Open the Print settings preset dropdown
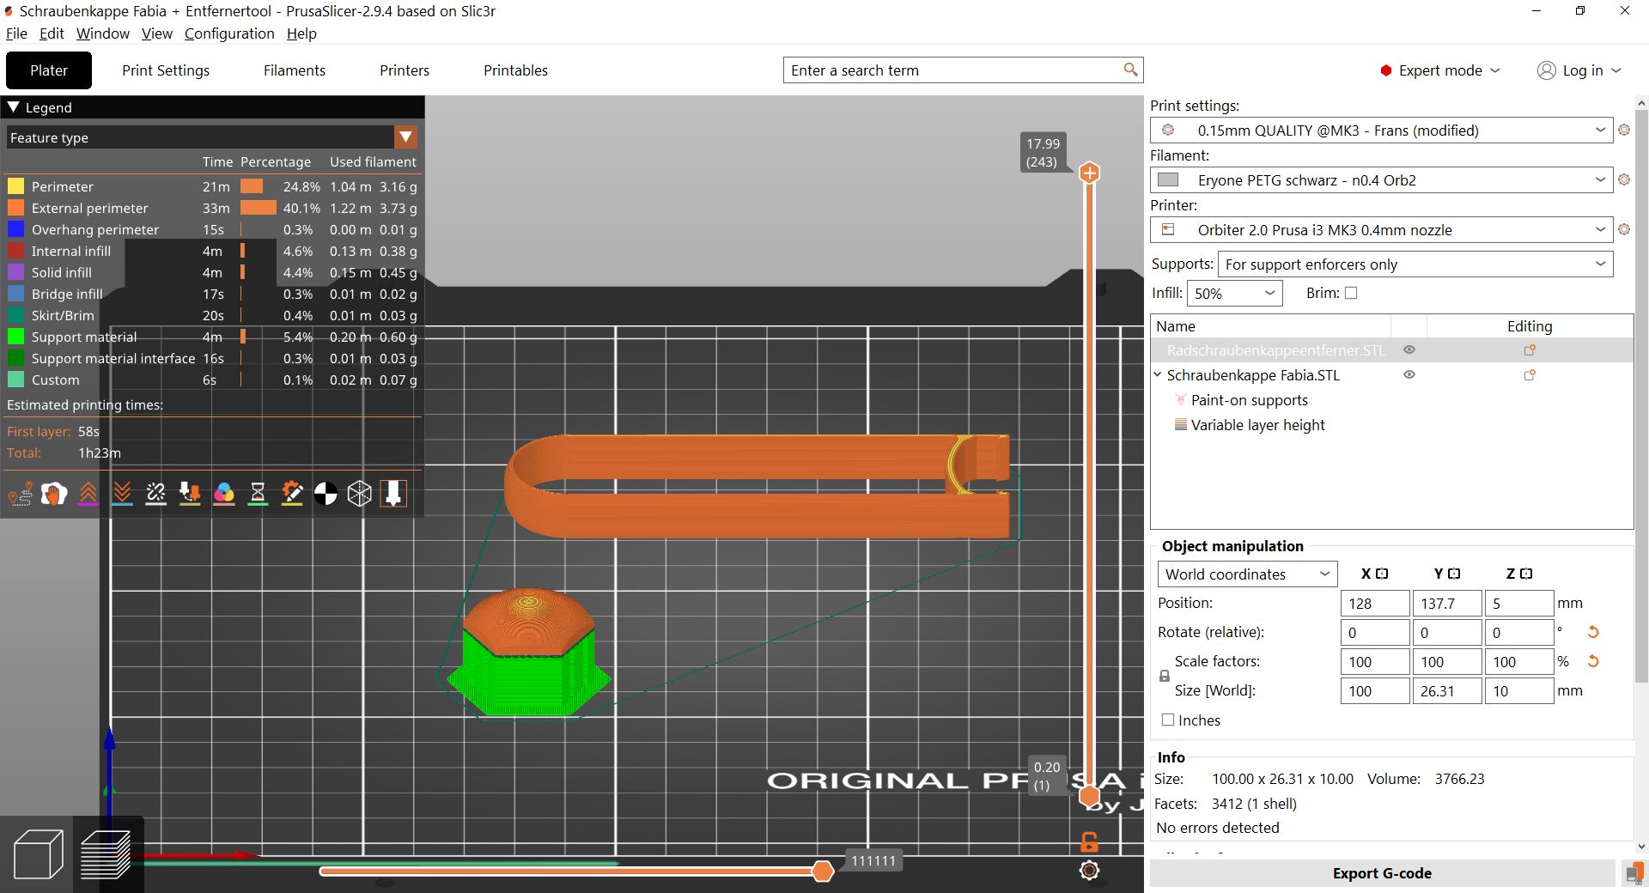This screenshot has width=1649, height=893. click(1381, 131)
